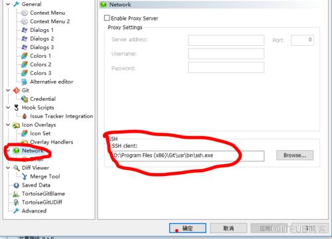Screen dimensions: 332x239
Task: Click the Icon Overlays folder icon
Action: (x=16, y=125)
